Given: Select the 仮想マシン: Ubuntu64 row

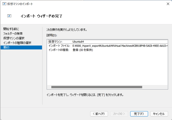Looking at the screenshot, I should [x=108, y=42].
